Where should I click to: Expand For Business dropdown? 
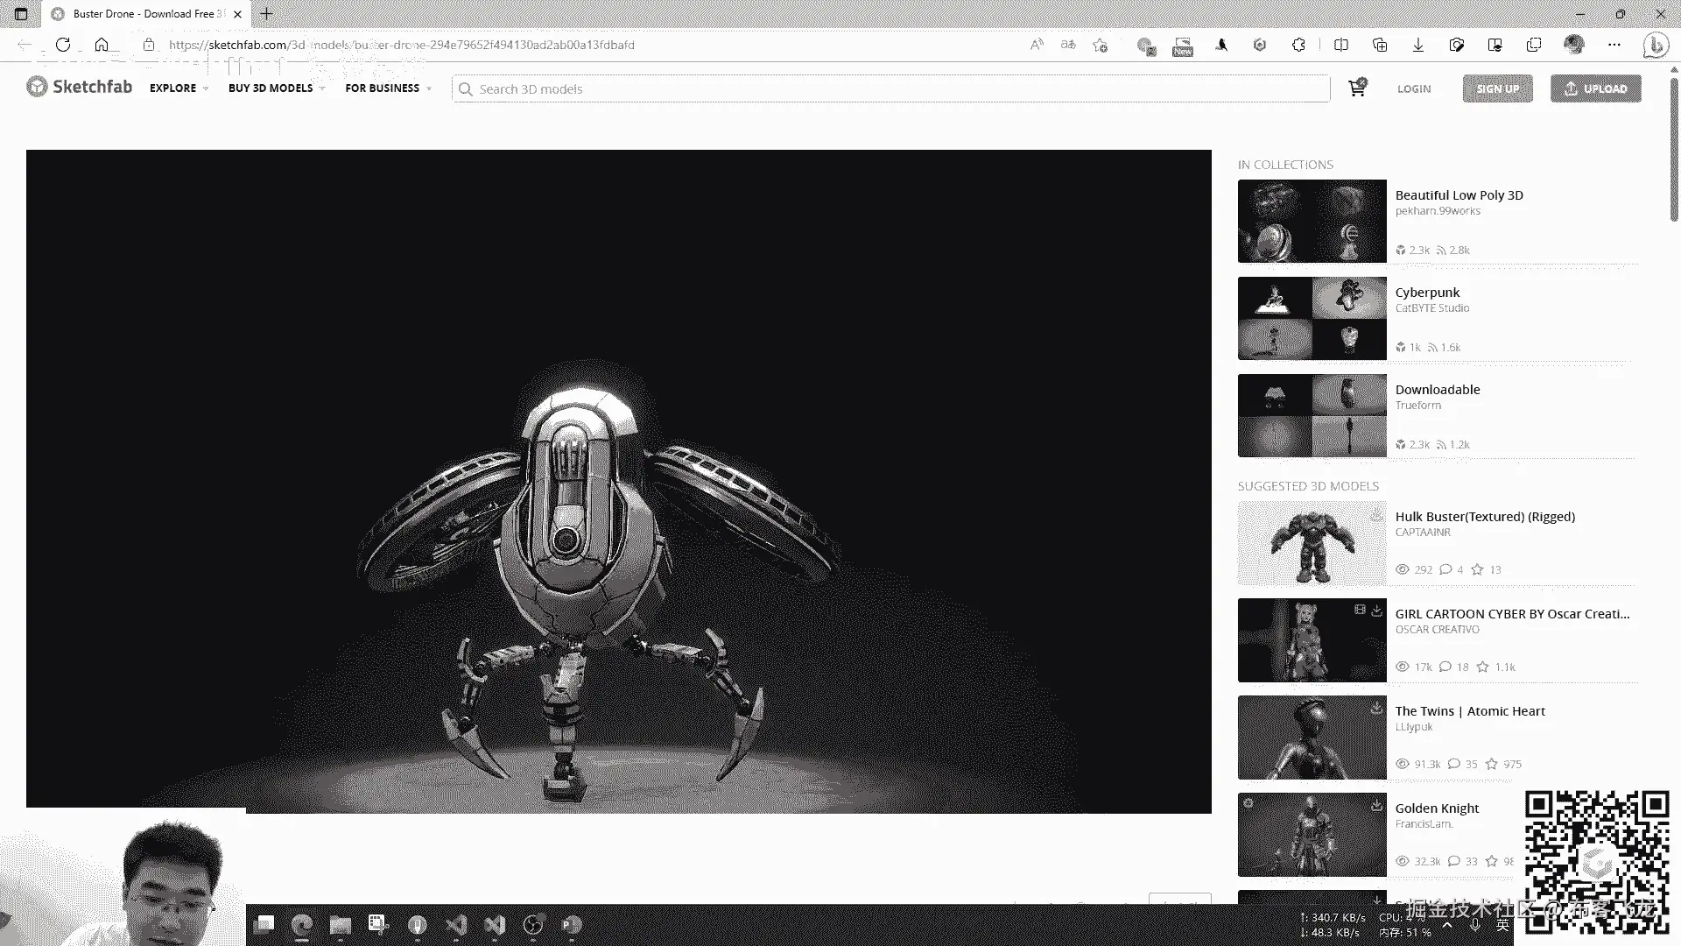click(x=388, y=88)
